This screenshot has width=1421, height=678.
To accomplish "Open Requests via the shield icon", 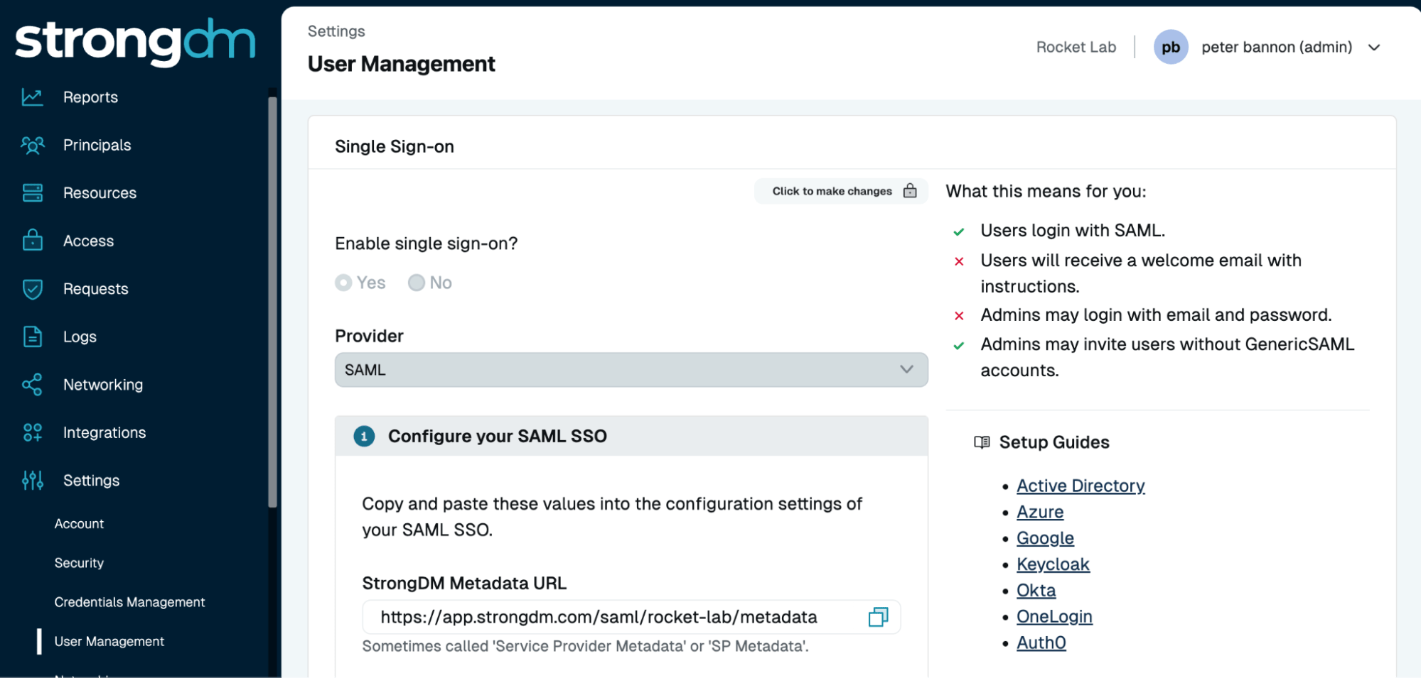I will tap(32, 288).
